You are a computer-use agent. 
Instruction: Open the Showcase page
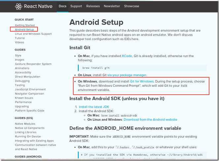point(132,6)
